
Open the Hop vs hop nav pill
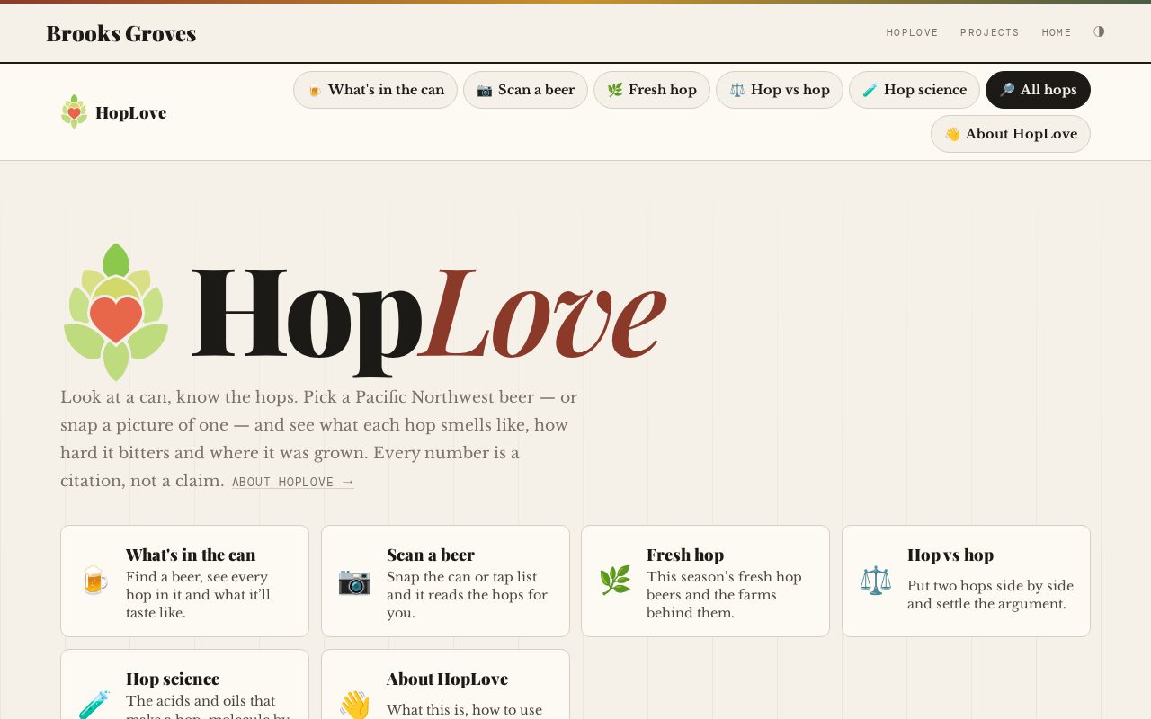(780, 90)
